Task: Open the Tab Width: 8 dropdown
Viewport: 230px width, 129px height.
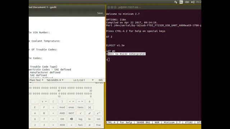Action: pos(55,80)
